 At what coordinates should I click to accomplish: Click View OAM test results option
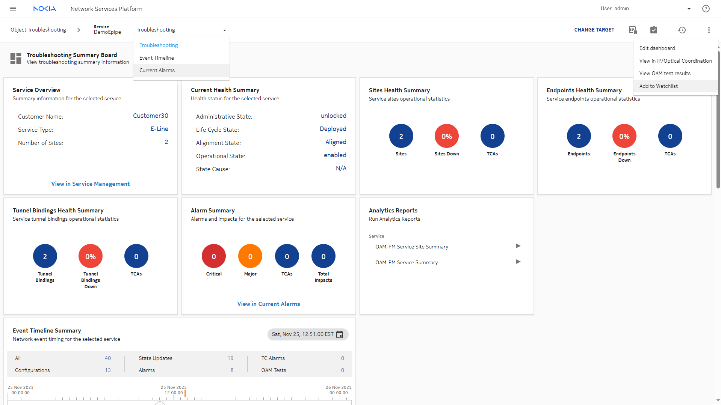(665, 74)
